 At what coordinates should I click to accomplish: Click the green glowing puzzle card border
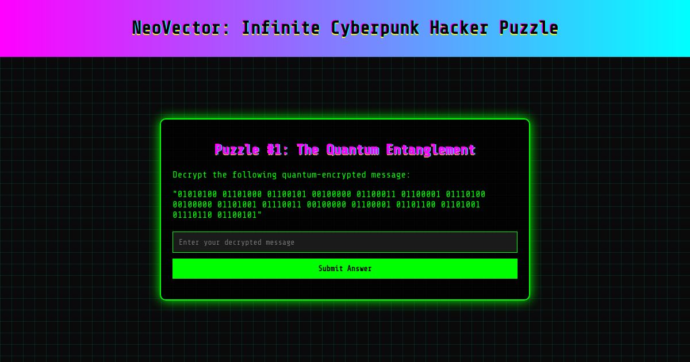point(345,120)
